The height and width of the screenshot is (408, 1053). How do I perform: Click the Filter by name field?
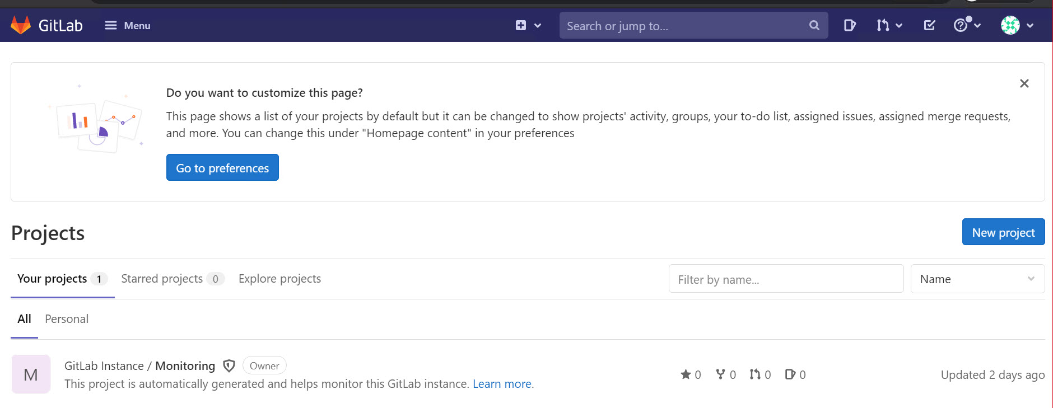pyautogui.click(x=786, y=279)
